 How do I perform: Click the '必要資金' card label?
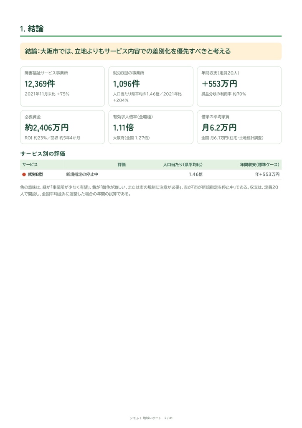[33, 117]
